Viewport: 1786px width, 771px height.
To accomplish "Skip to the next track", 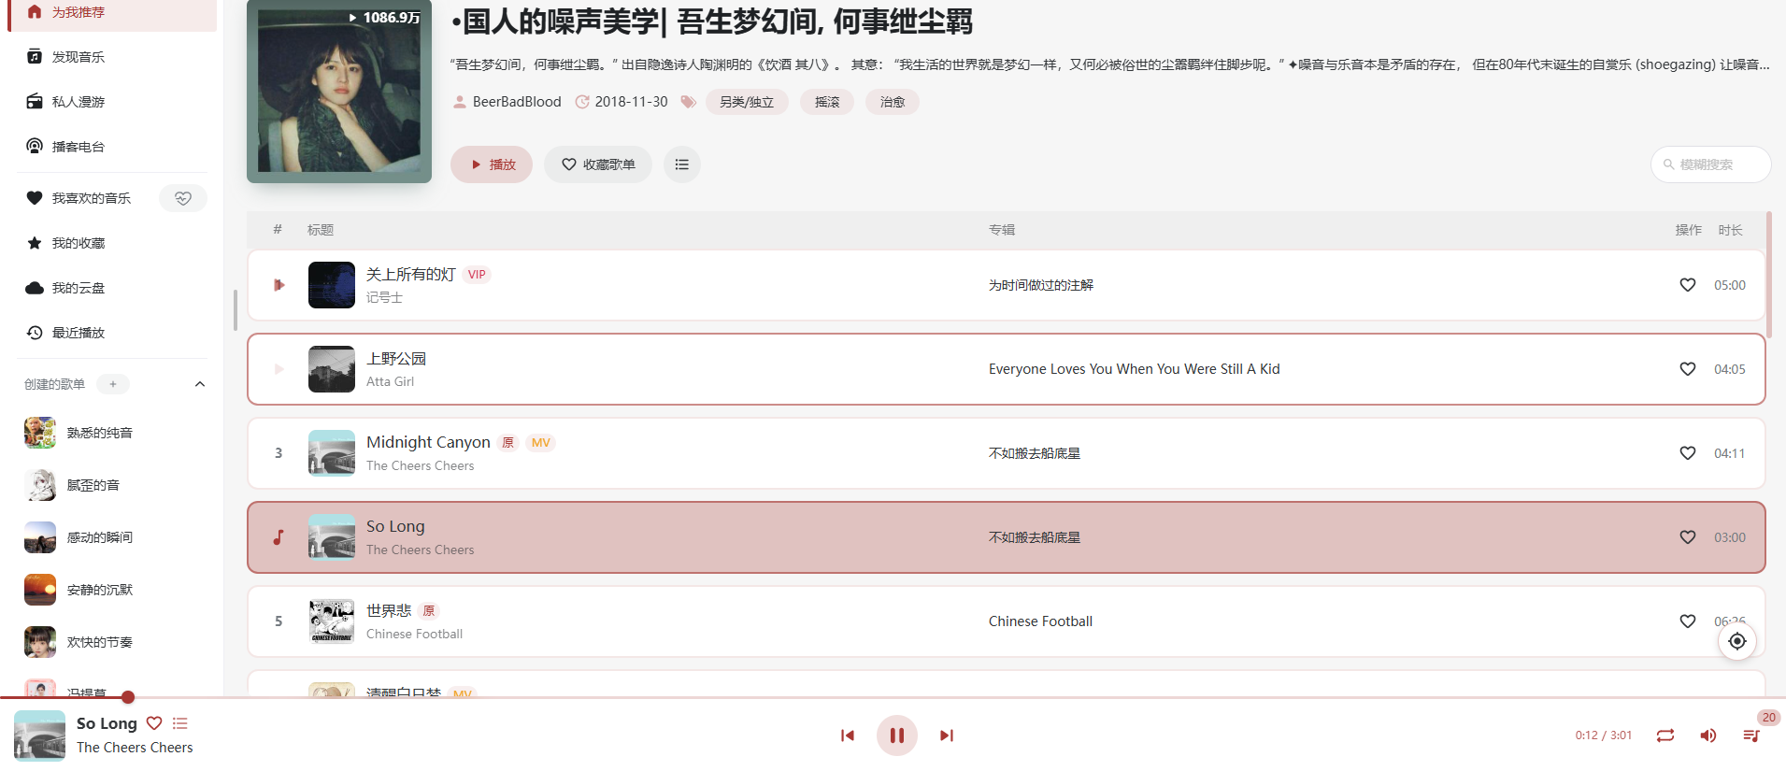I will [x=947, y=735].
